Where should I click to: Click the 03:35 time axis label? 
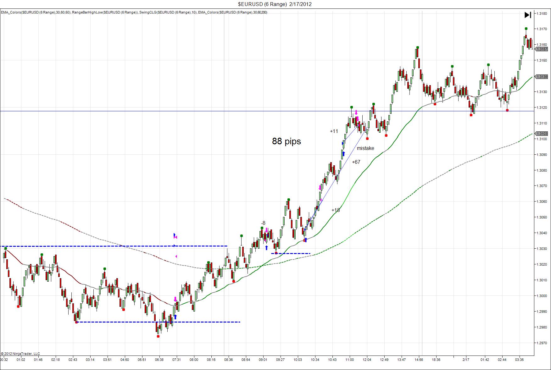(x=520, y=360)
